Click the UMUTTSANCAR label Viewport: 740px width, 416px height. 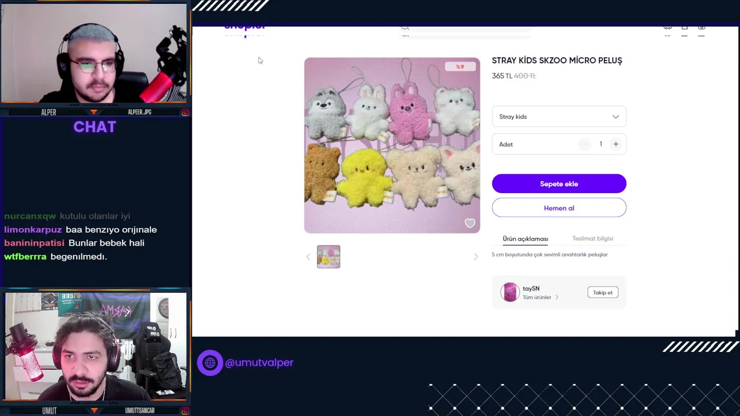pos(140,411)
